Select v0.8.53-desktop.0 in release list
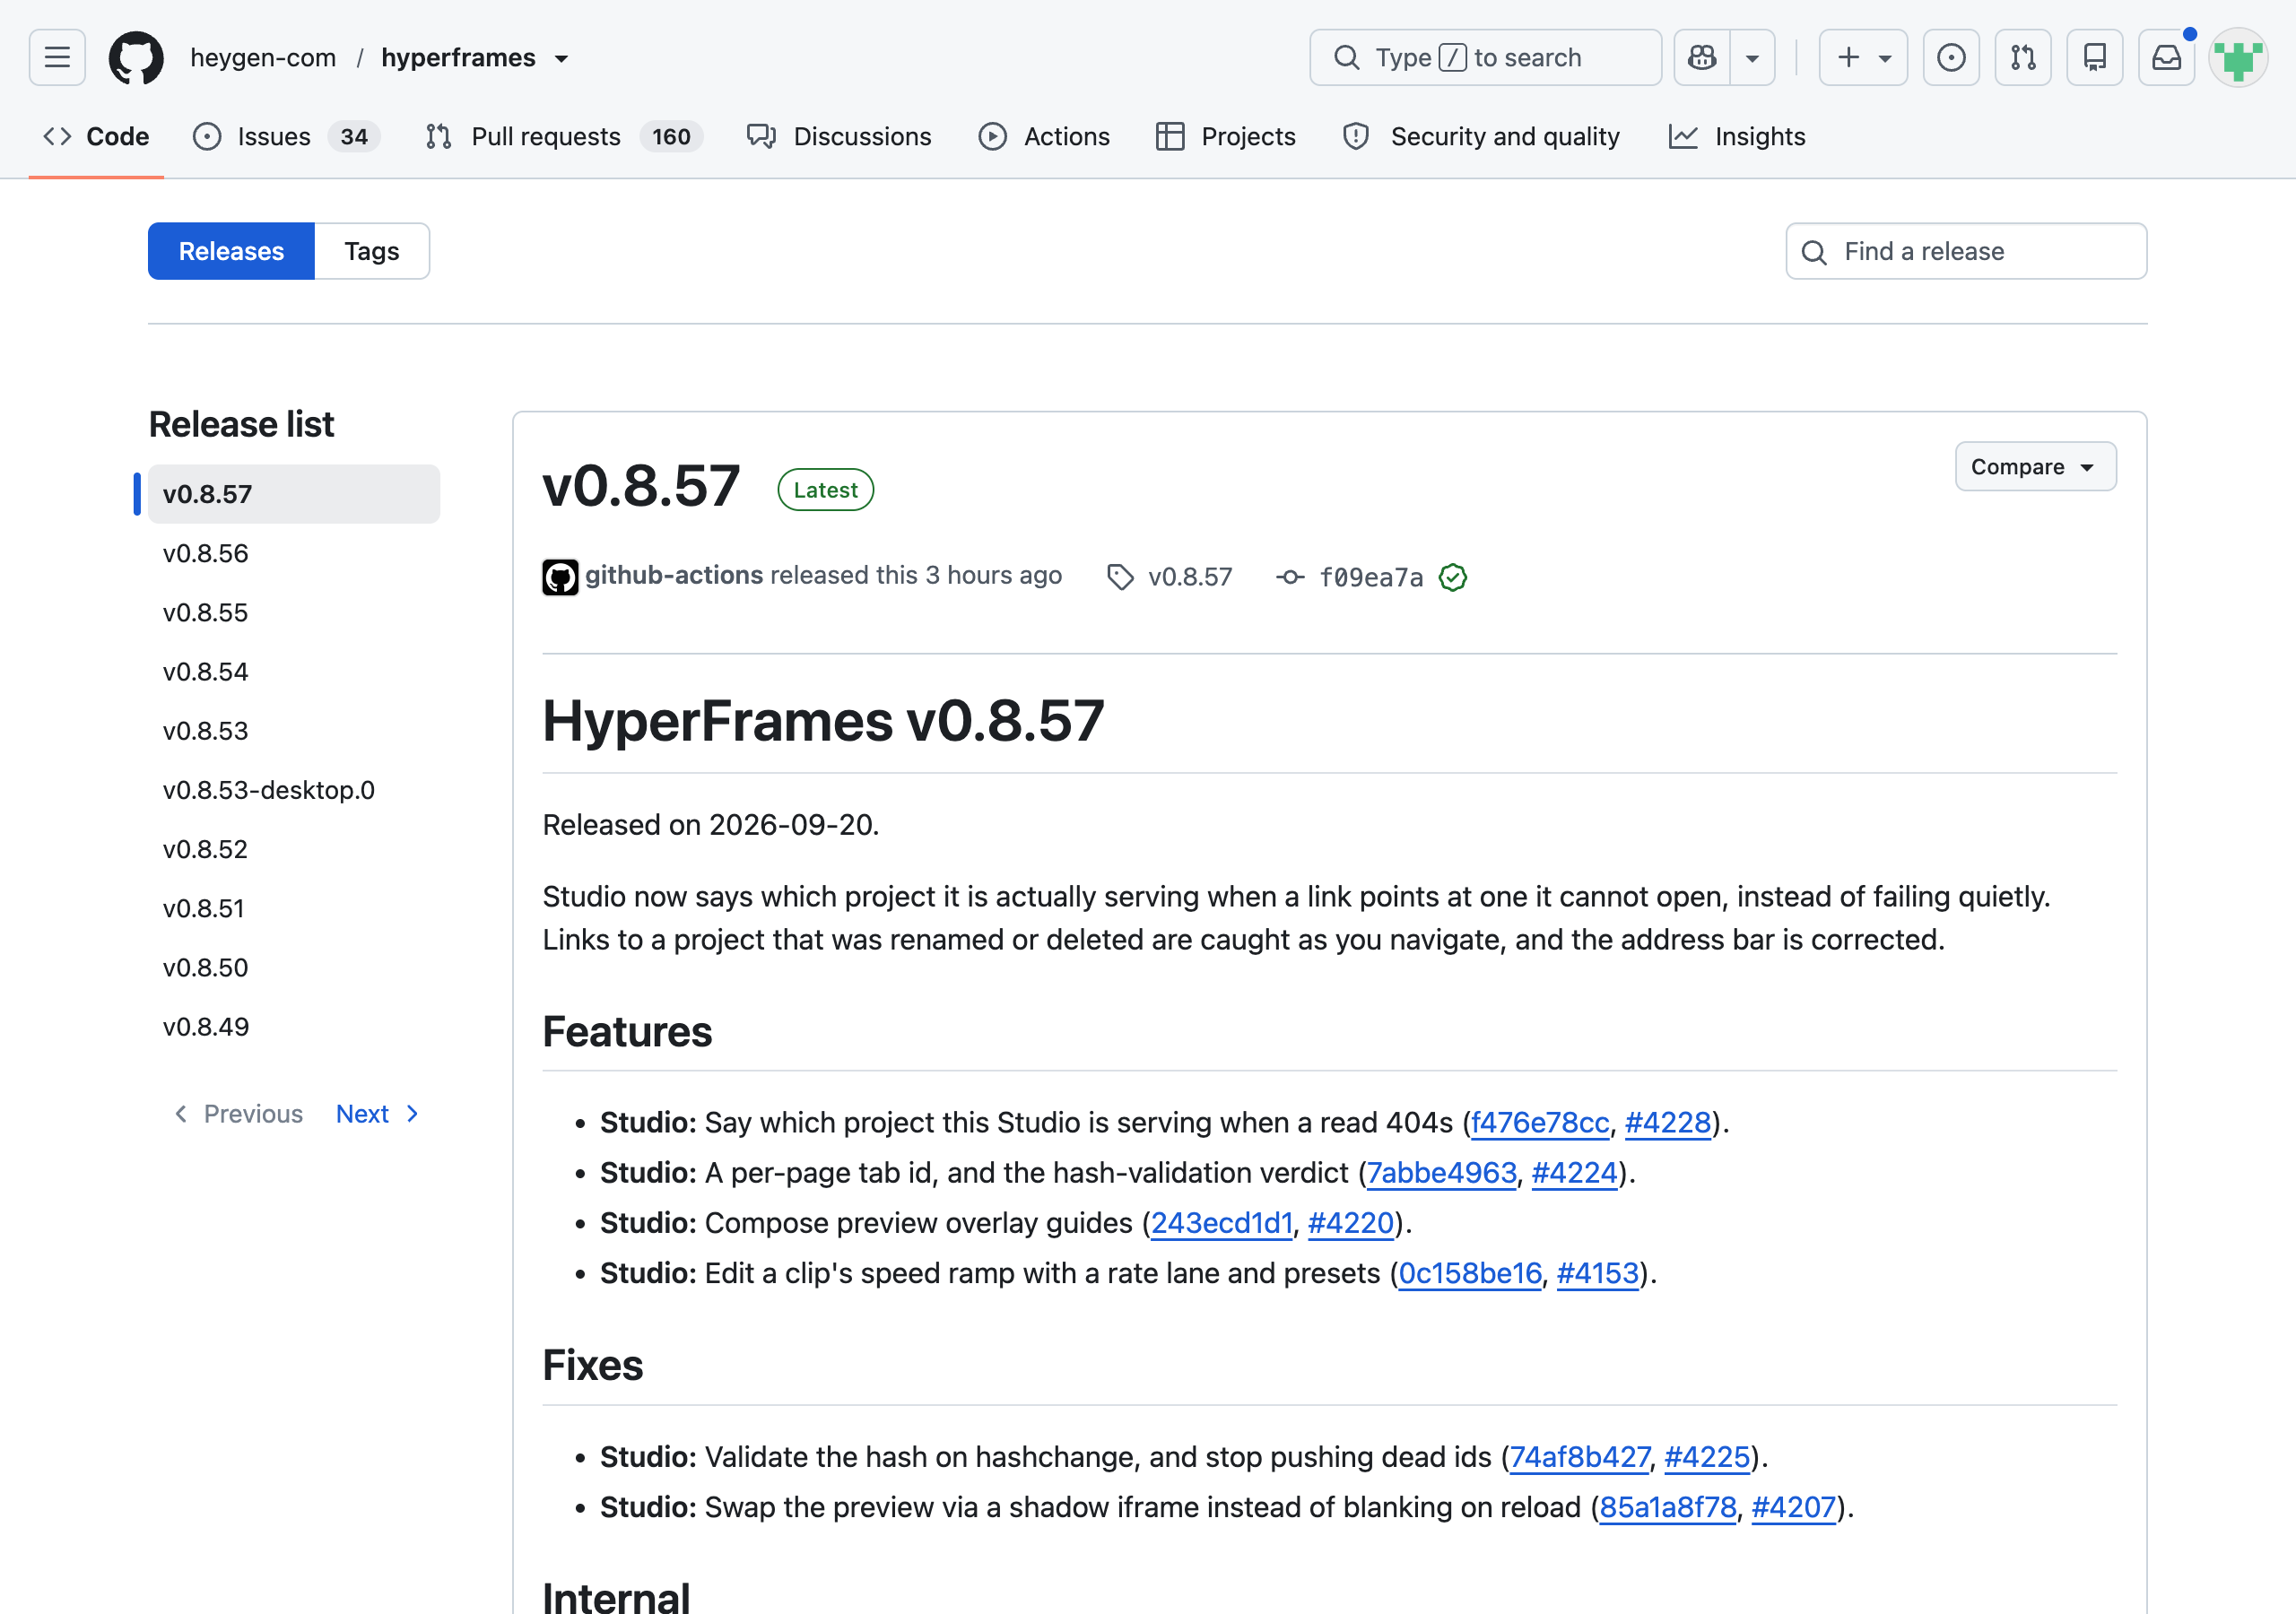Image resolution: width=2296 pixels, height=1614 pixels. point(294,790)
